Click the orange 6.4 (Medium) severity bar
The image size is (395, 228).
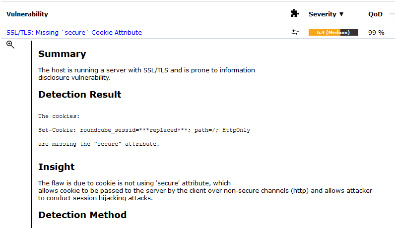[333, 32]
